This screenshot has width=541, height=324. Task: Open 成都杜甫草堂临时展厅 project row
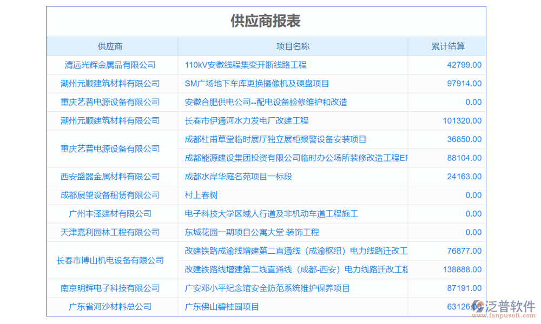pyautogui.click(x=275, y=139)
